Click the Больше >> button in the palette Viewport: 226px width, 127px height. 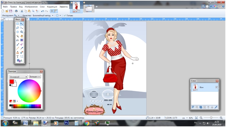(x=35, y=77)
